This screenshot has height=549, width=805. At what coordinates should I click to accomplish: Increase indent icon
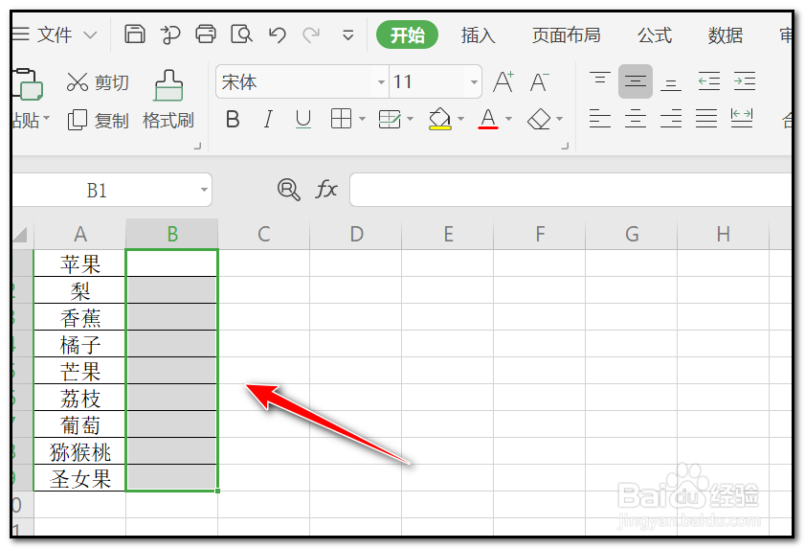pos(744,81)
